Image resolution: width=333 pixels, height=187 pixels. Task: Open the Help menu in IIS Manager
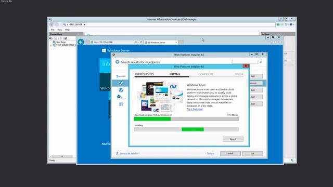[x=67, y=30]
